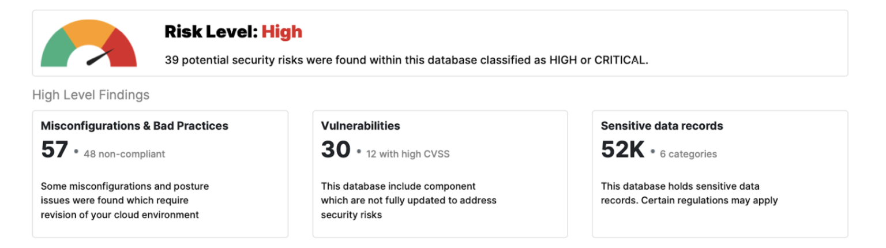
Task: Click the 57 misconfigurations count
Action: (x=54, y=150)
